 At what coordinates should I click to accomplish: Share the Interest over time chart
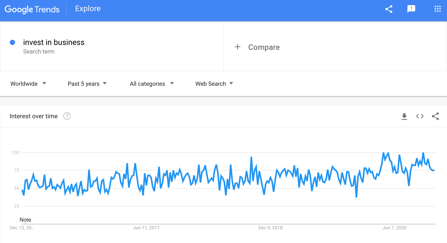coord(435,116)
